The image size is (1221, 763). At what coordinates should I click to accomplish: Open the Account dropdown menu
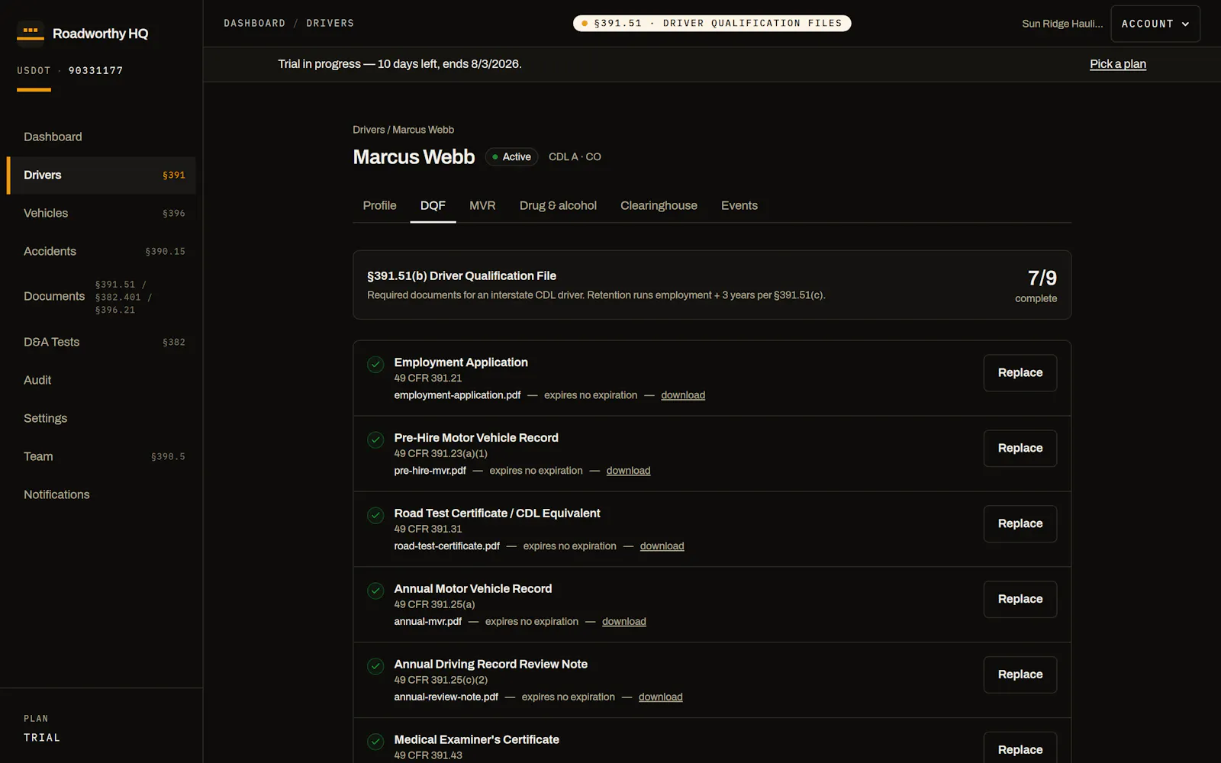coord(1155,24)
